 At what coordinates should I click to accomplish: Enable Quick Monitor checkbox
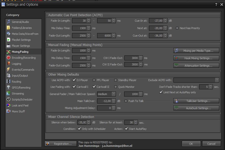coord(116,87)
